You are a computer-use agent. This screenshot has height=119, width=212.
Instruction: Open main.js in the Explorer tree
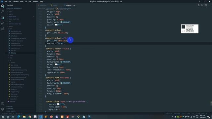coord(13,82)
